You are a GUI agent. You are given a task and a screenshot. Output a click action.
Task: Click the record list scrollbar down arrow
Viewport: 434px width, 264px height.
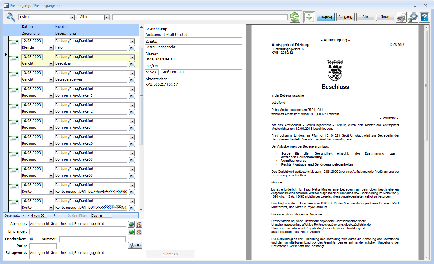141,210
